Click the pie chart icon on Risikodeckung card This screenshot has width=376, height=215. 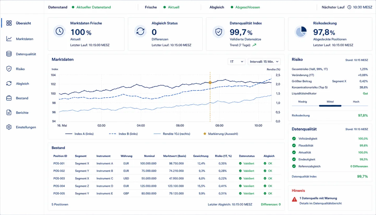301,32
